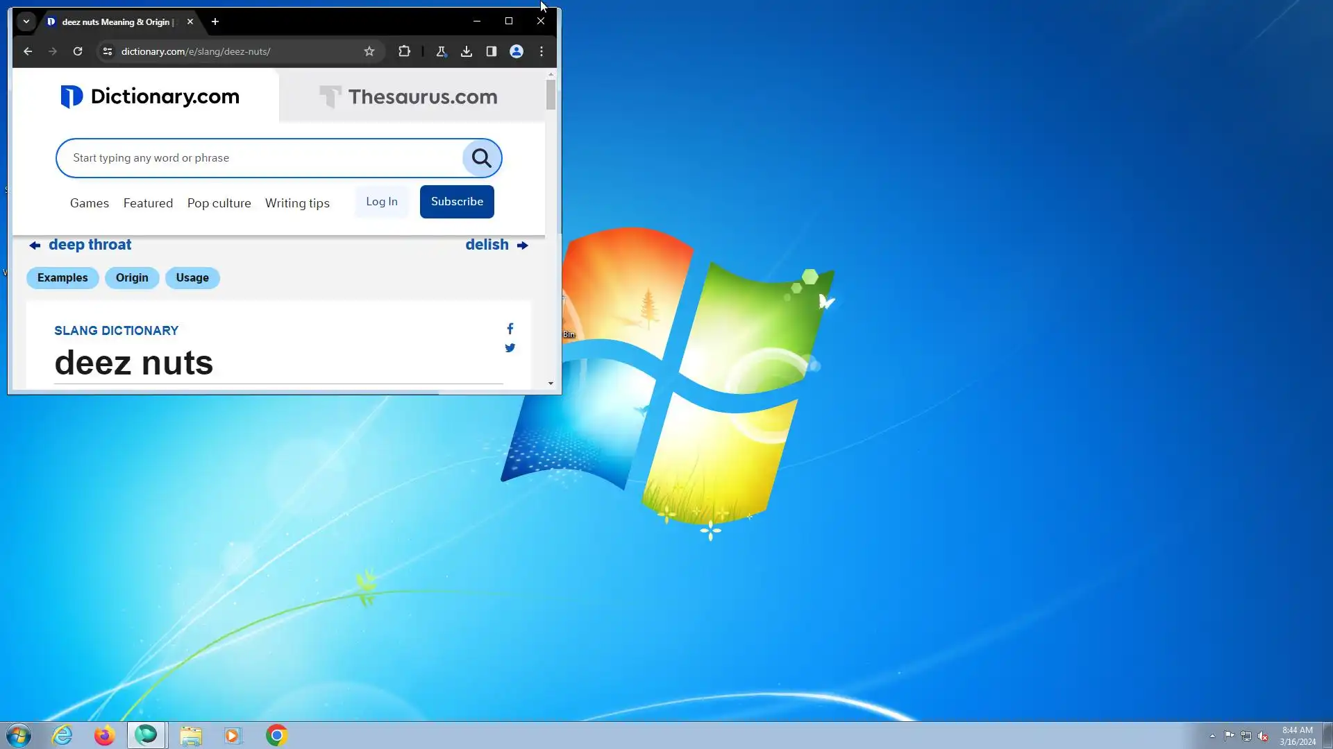Open the Pop culture menu item

point(219,203)
